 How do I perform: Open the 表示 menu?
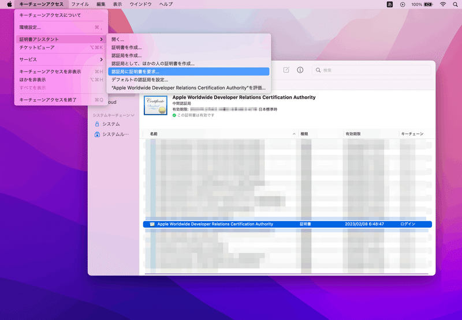117,4
